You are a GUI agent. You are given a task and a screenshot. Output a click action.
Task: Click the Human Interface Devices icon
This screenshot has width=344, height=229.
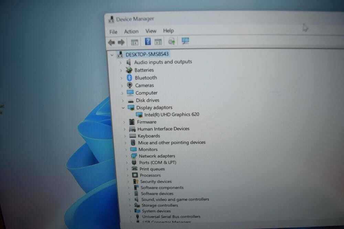click(x=132, y=129)
